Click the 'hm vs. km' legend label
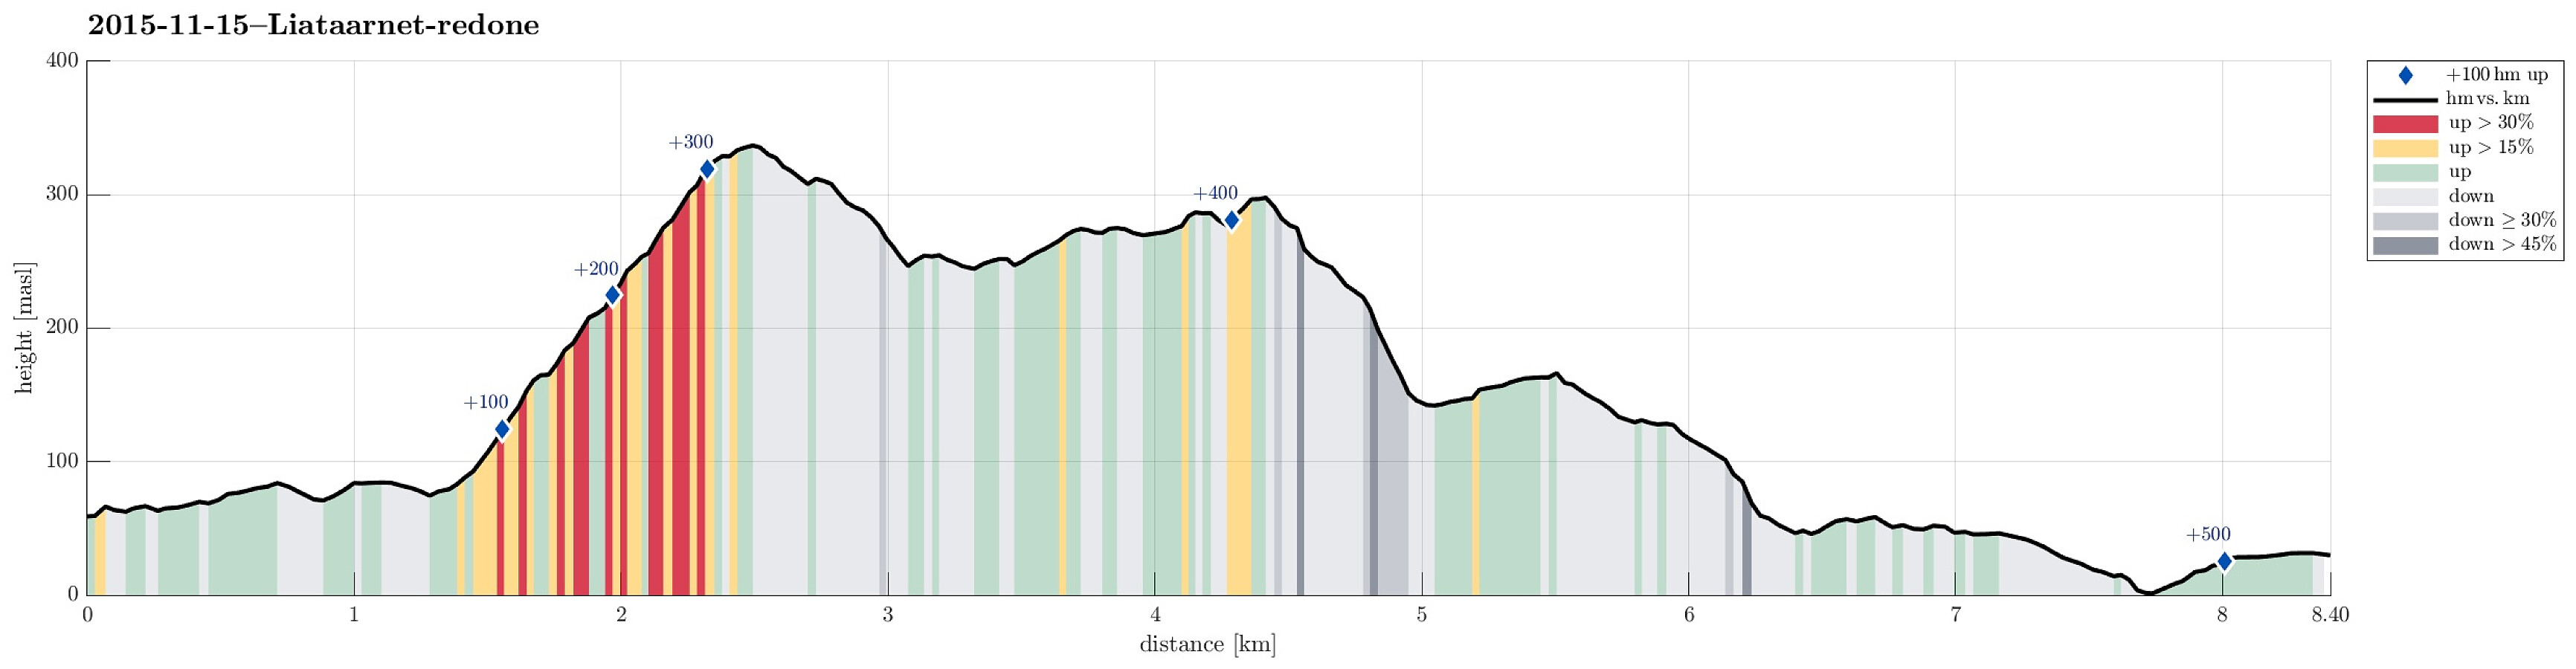Image resolution: width=2576 pixels, height=669 pixels. pyautogui.click(x=2487, y=99)
